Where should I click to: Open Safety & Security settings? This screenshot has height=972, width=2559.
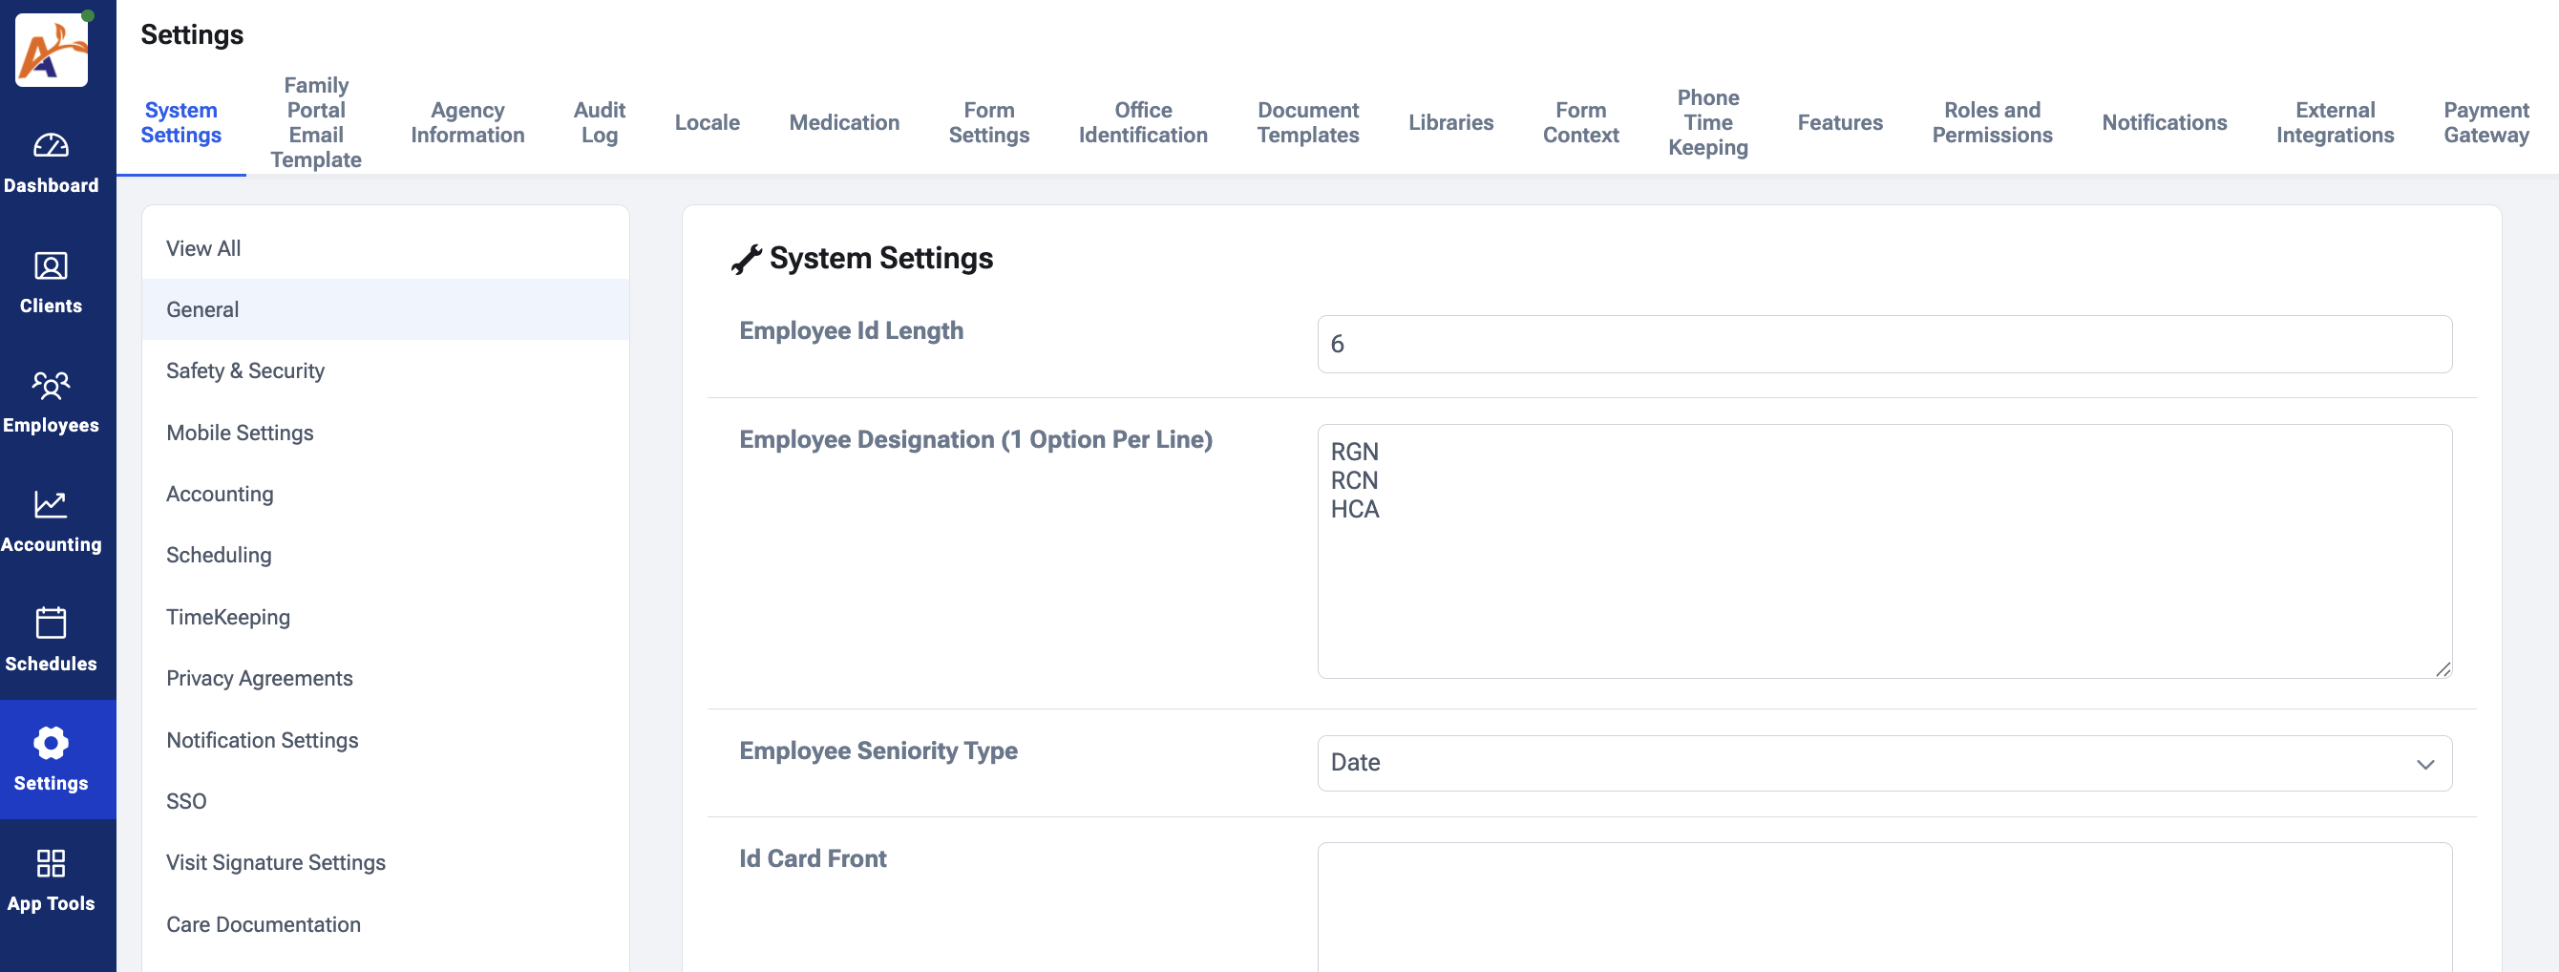(x=386, y=370)
